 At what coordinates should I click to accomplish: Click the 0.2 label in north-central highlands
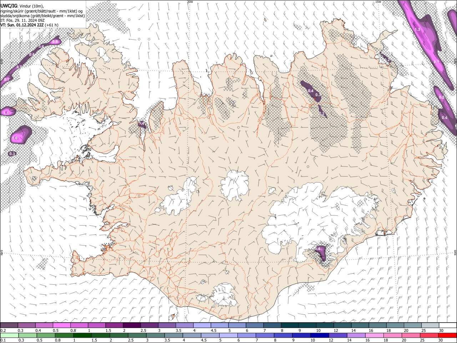pos(322,114)
